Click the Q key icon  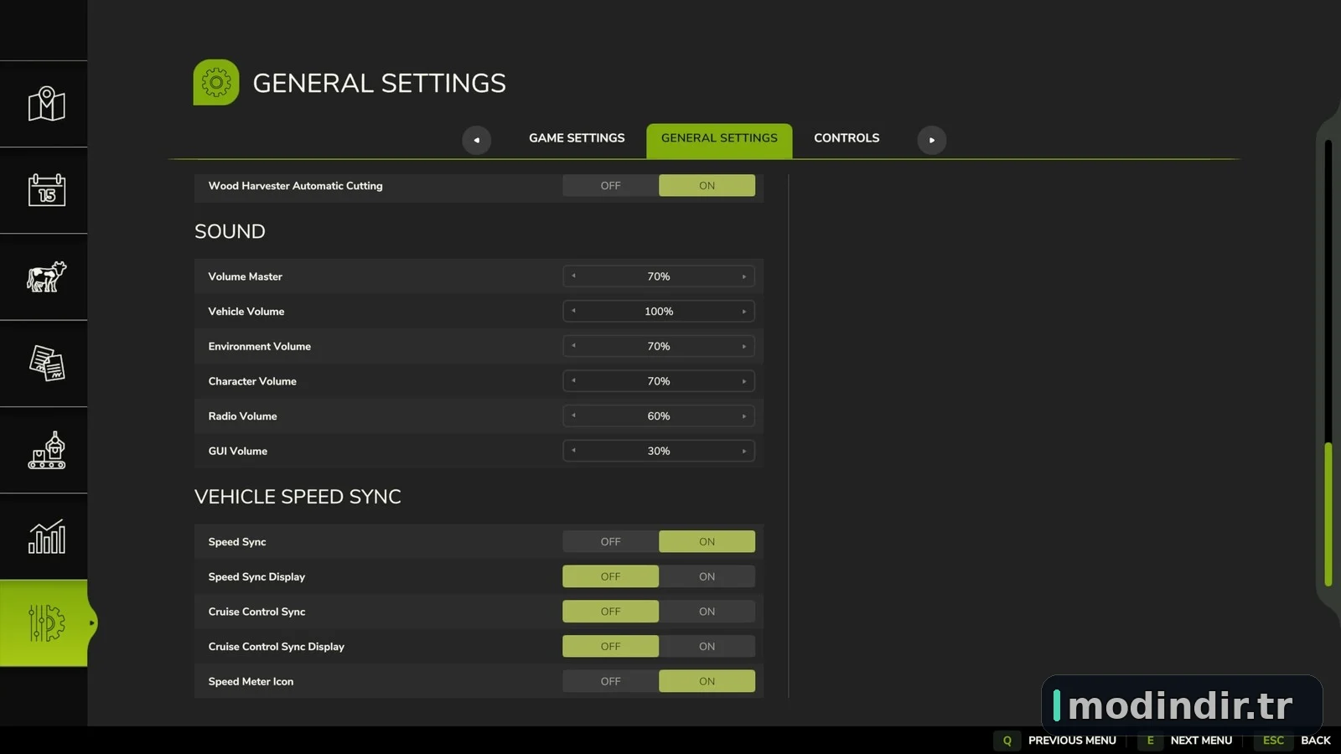(x=1007, y=741)
